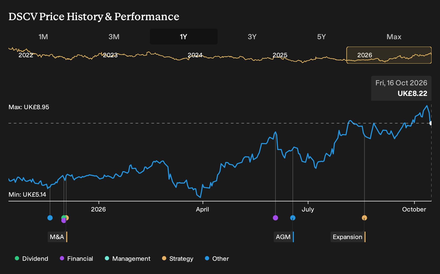This screenshot has width=440, height=274.
Task: Toggle Management events in the legend
Action: coord(128,259)
